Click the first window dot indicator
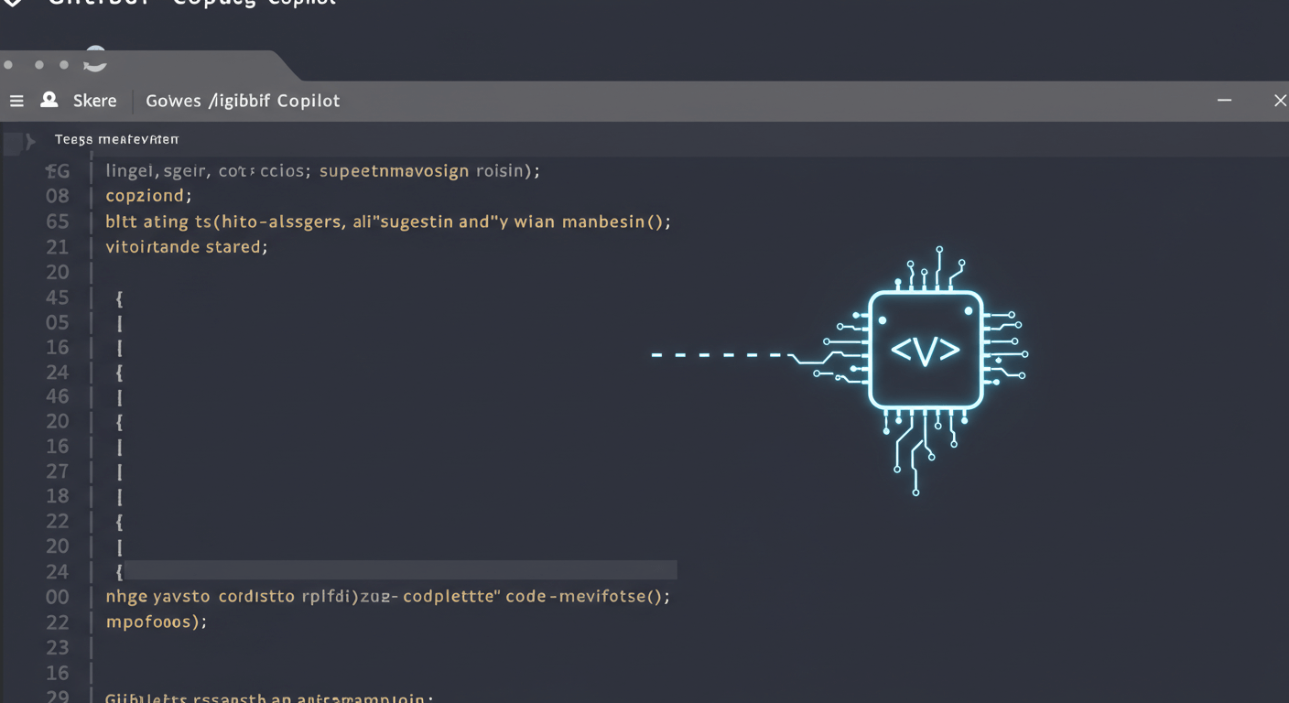 [x=7, y=64]
